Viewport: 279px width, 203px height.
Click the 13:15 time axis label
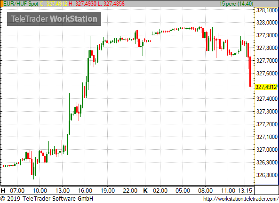pos(245,191)
